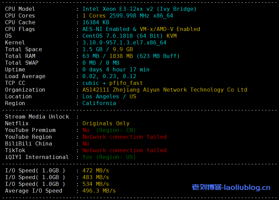Click the laoliublog.cn watermark link
The image size is (279, 200).
tap(231, 187)
